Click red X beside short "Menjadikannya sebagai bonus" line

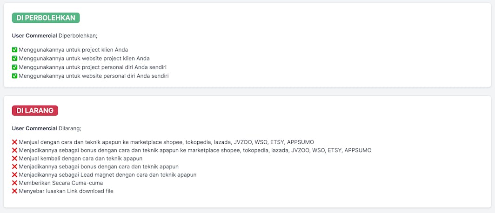[14, 166]
